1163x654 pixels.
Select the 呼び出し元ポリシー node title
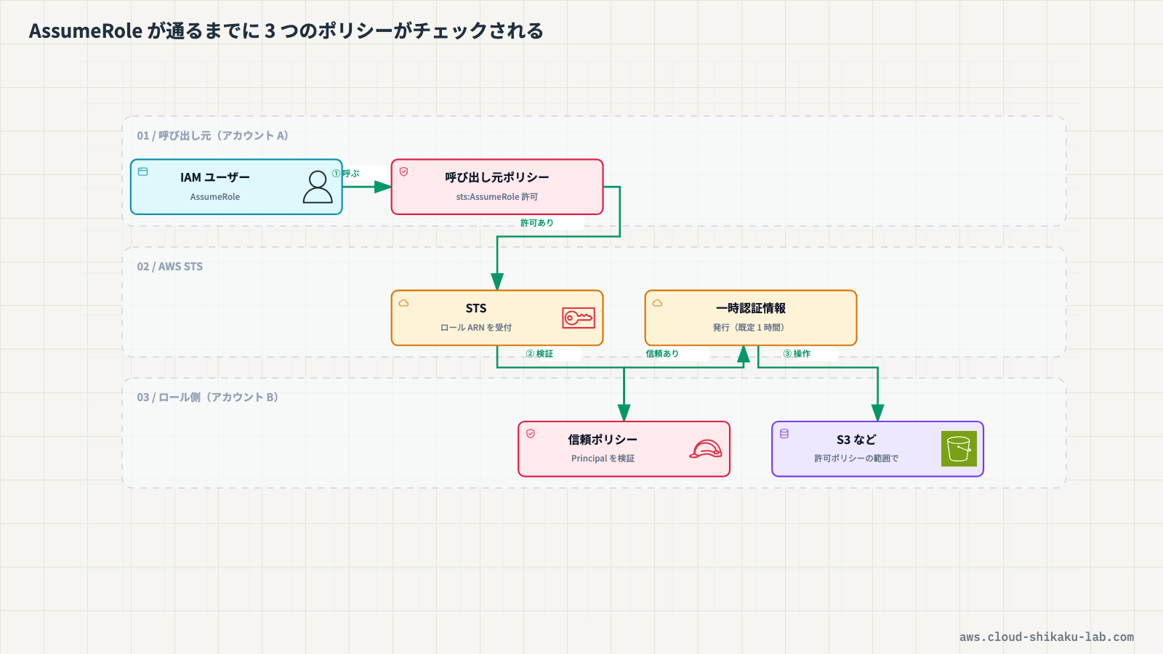[x=497, y=177]
